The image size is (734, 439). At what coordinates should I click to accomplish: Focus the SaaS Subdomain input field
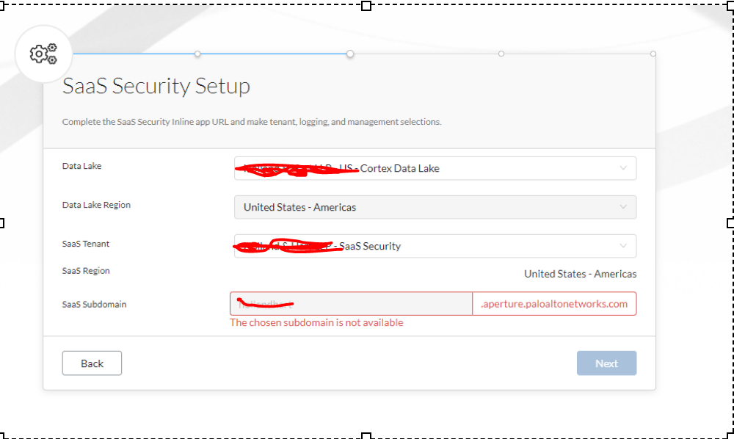click(351, 304)
